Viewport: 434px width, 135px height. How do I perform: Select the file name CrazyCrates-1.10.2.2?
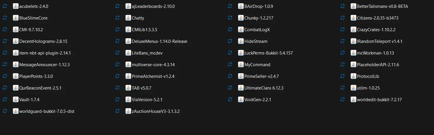(376, 30)
